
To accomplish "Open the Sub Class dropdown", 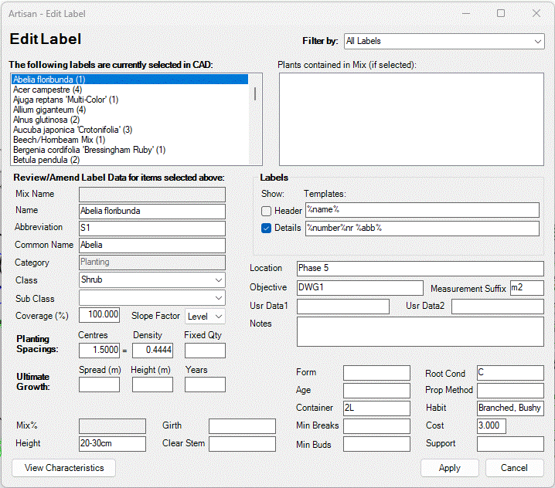I will [152, 298].
